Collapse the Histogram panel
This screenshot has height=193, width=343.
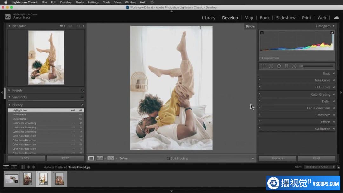point(333,26)
